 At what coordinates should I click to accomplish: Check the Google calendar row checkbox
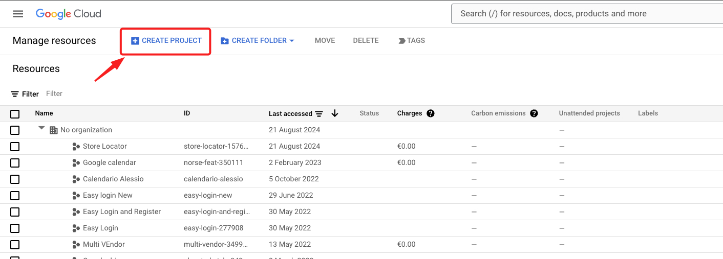(x=15, y=163)
